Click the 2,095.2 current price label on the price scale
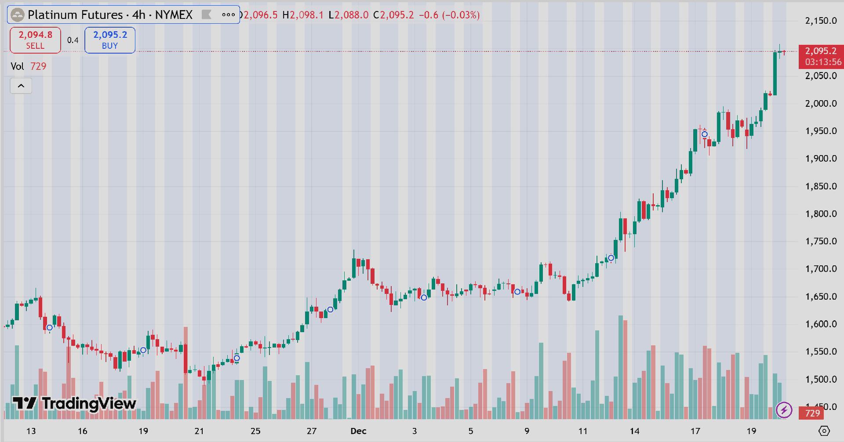Image resolution: width=844 pixels, height=442 pixels. tap(821, 51)
